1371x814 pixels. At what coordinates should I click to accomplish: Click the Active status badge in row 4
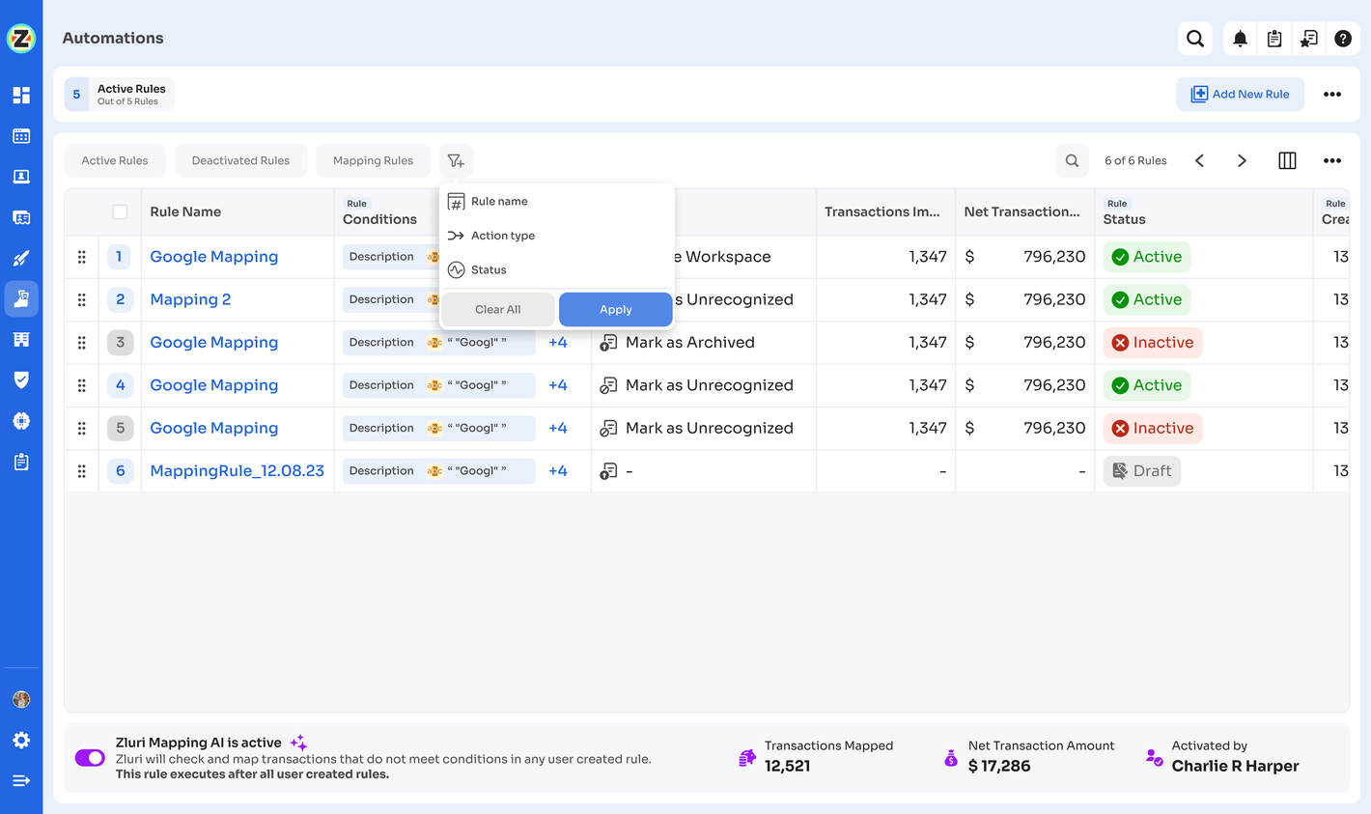(1147, 385)
